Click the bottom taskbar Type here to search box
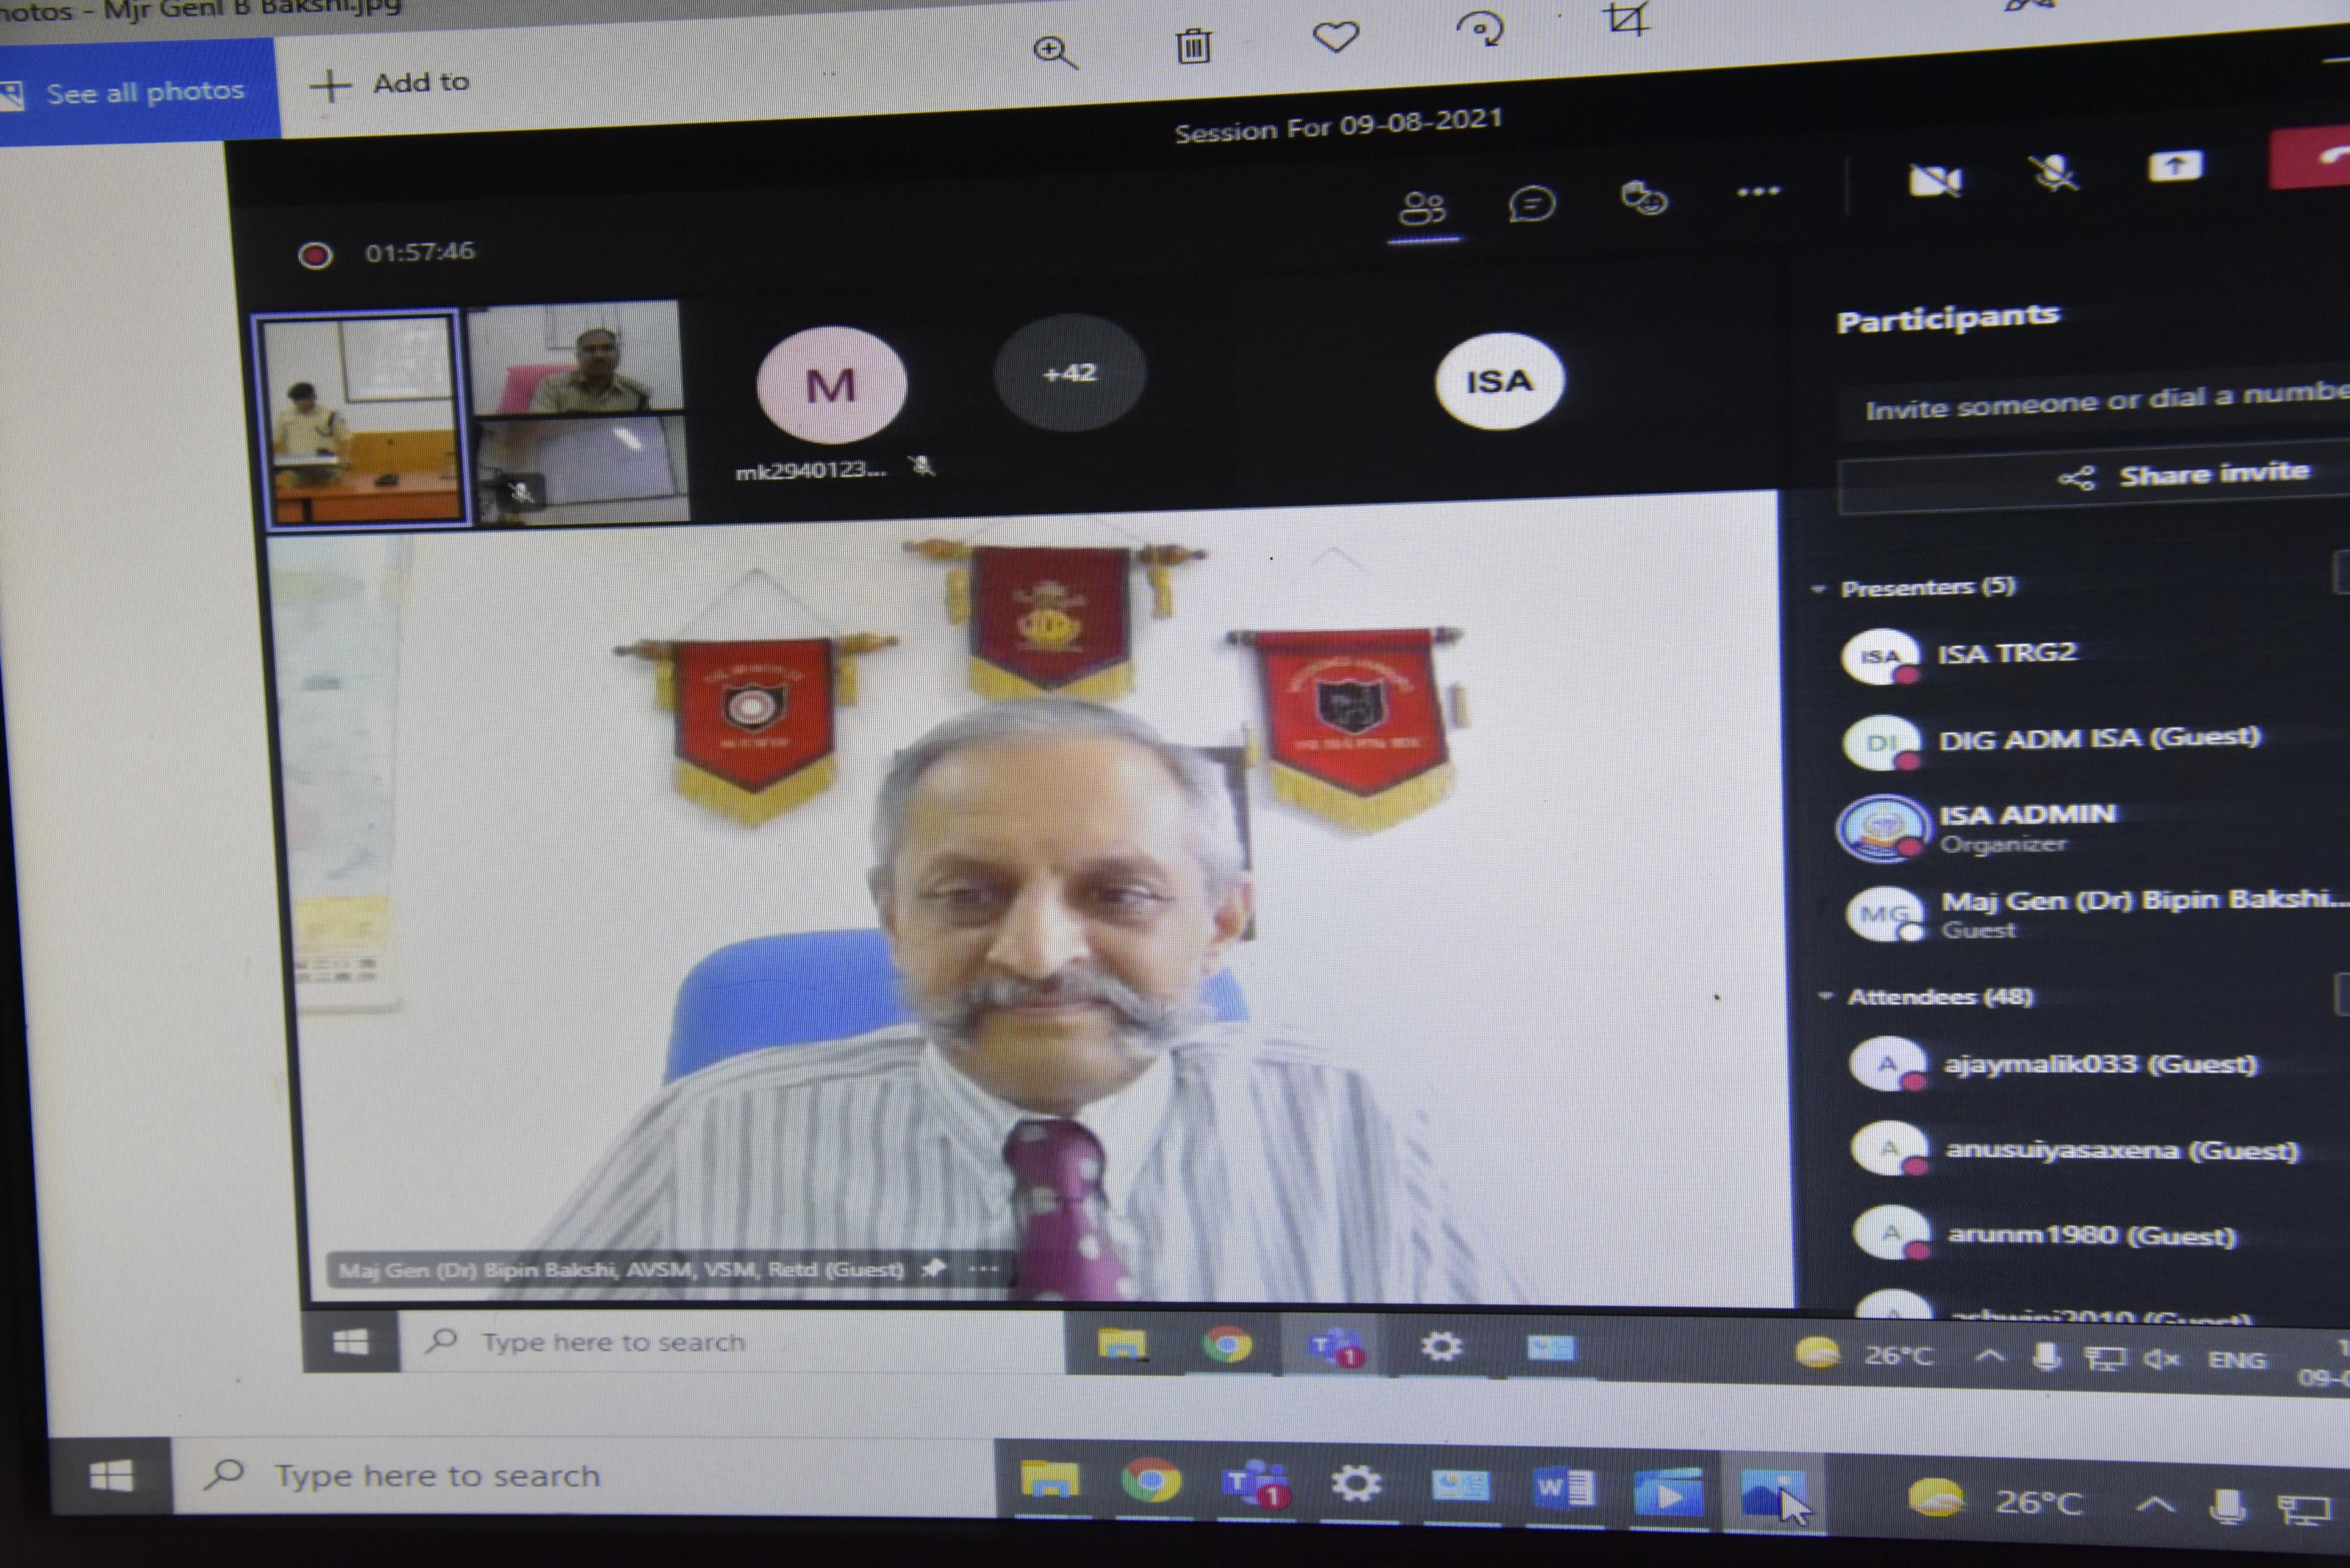 pyautogui.click(x=584, y=1476)
